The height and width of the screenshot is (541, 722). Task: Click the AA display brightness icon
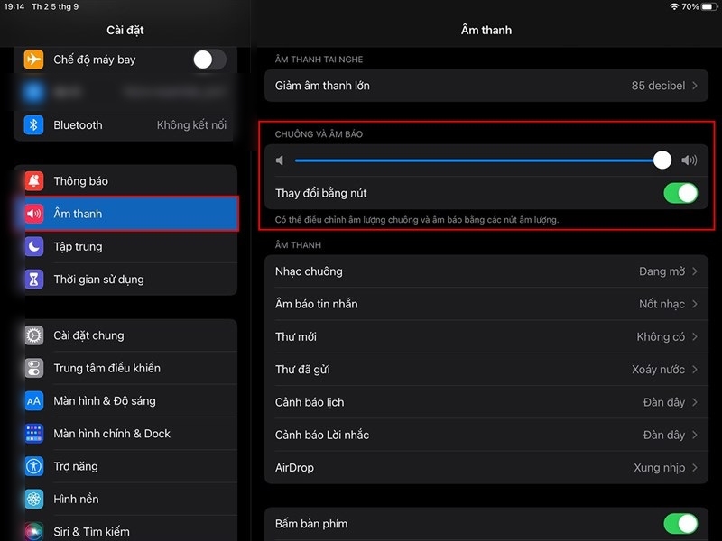point(34,400)
